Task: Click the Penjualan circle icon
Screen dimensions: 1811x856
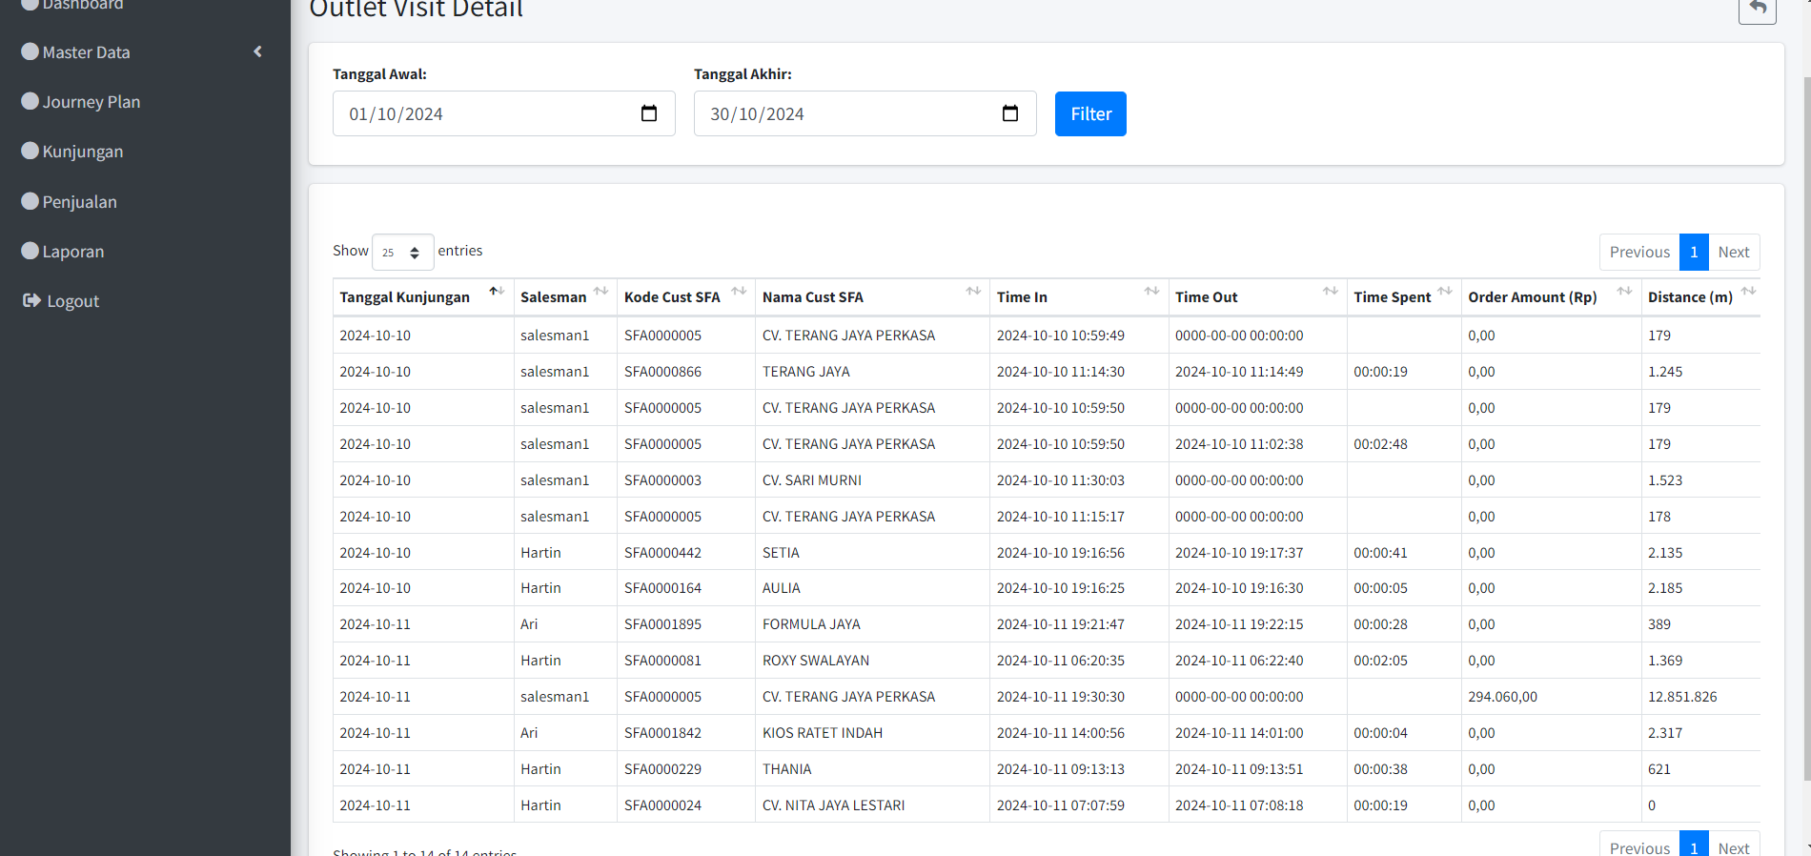Action: (x=31, y=201)
